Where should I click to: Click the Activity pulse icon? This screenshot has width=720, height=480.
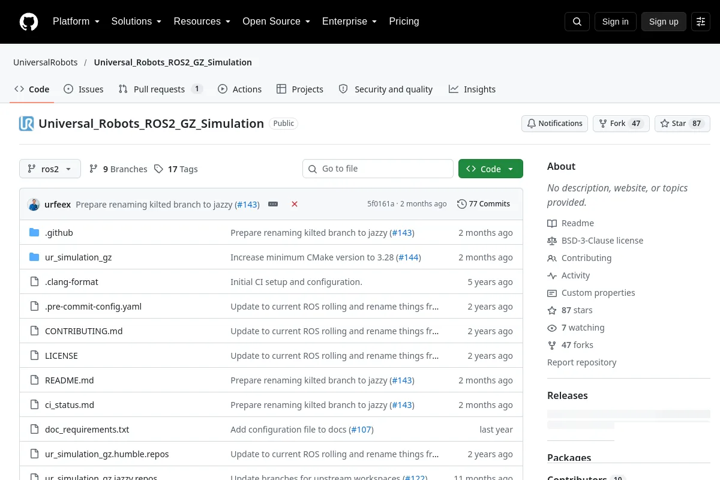[x=552, y=275]
